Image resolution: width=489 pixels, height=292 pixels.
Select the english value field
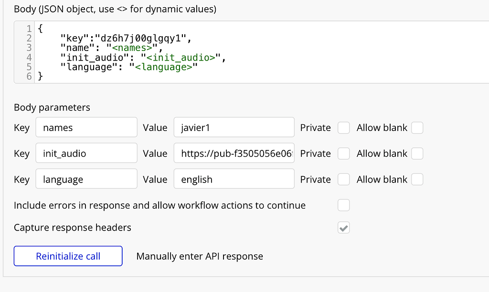[x=234, y=179]
